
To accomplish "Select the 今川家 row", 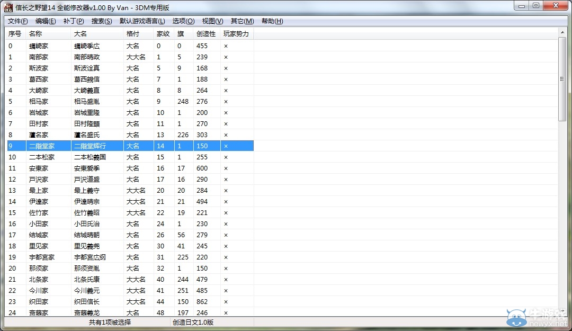I will [x=130, y=291].
